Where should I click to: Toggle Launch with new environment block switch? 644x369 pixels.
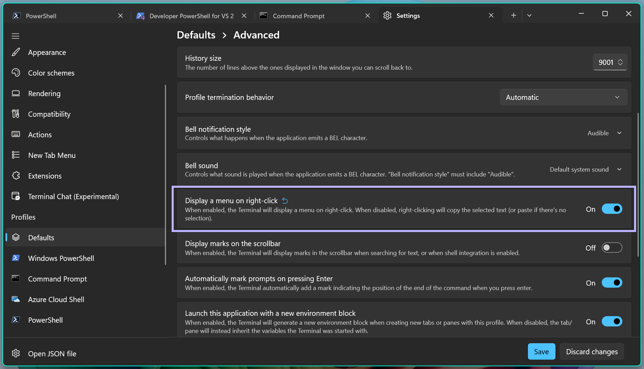pos(612,321)
